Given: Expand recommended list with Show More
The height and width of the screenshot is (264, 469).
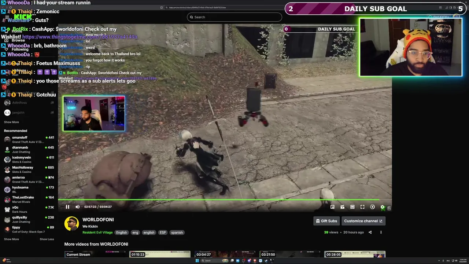Looking at the screenshot, I should [11, 239].
